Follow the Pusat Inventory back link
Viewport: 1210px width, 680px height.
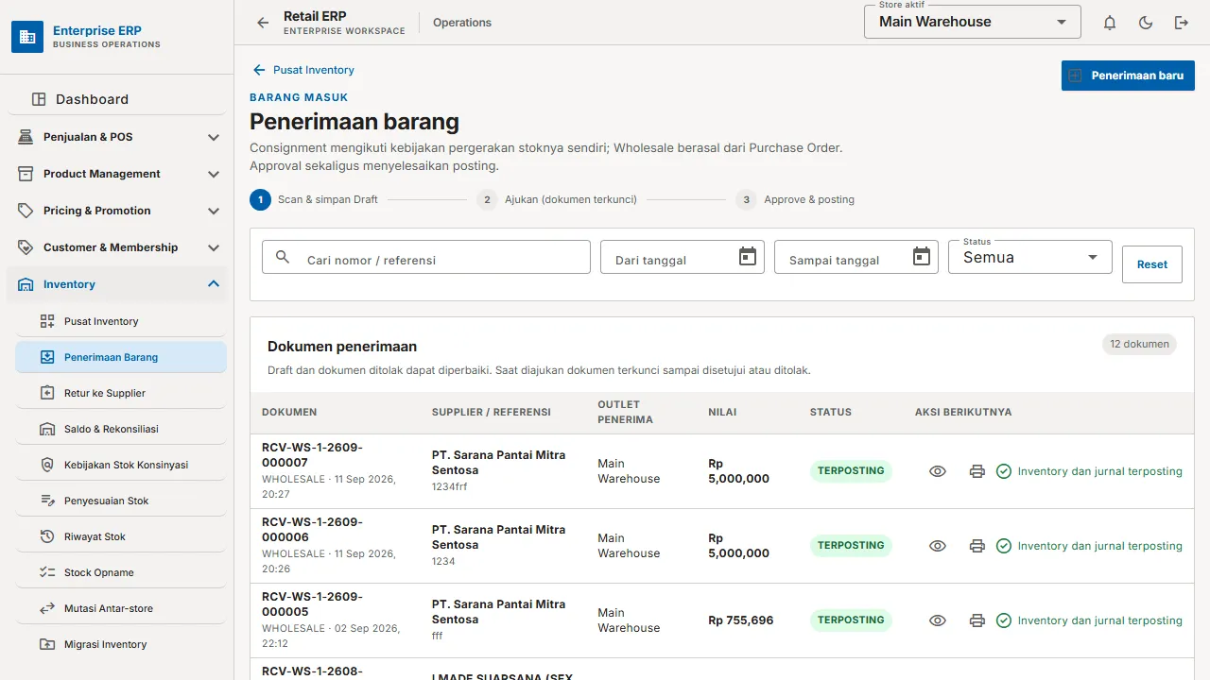click(303, 70)
